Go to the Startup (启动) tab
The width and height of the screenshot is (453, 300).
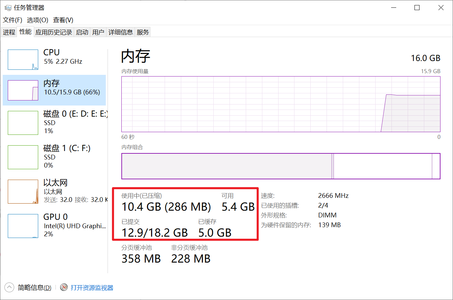[x=82, y=32]
